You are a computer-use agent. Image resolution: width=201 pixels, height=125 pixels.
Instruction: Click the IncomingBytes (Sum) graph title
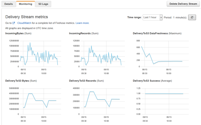point(18,33)
